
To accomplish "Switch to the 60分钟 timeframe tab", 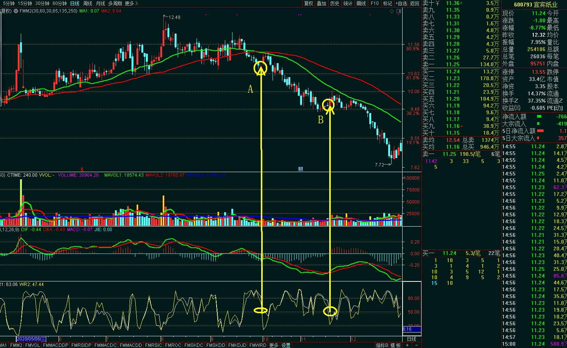I will (x=60, y=3).
